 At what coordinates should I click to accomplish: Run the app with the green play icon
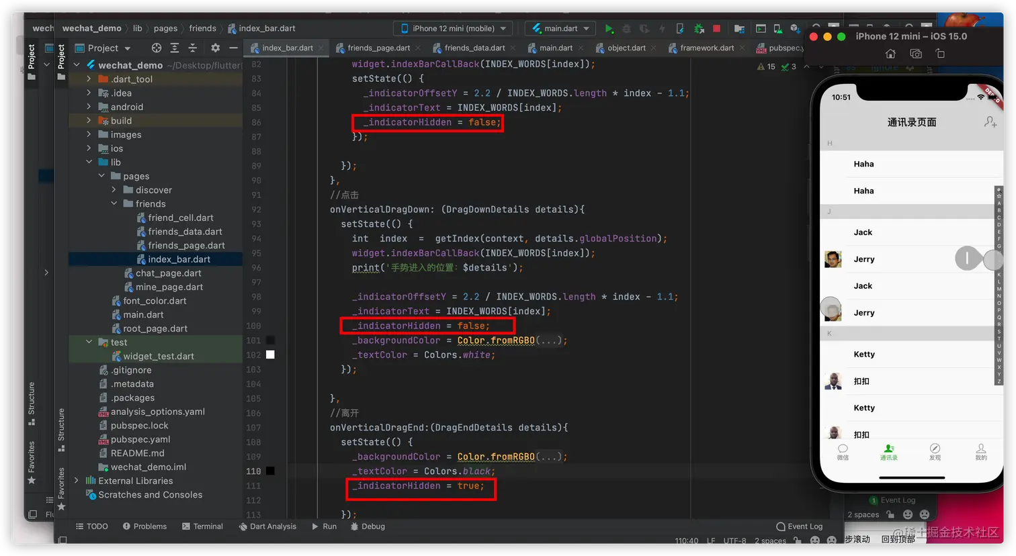[609, 29]
